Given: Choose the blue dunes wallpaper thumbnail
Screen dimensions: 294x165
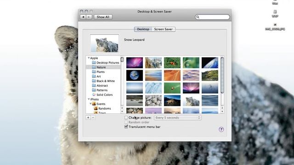Looking at the screenshot, I should click(210, 101).
